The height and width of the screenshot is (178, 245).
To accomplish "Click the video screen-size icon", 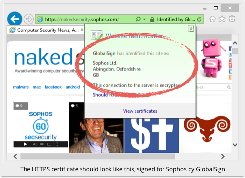I will point(49,144).
